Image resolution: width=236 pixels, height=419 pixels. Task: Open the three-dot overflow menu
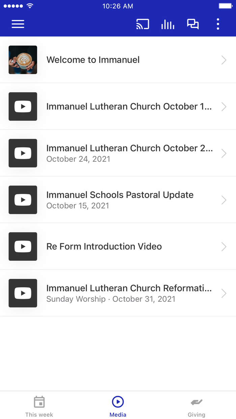point(218,24)
